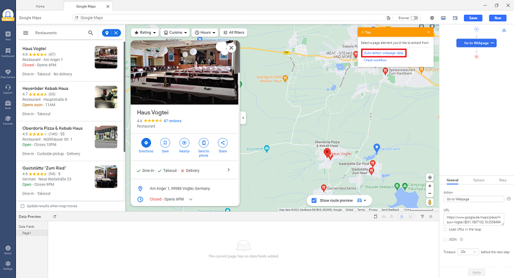This screenshot has height=278, width=514.
Task: Click the account avatar at top of sidebar
Action: tap(8, 15)
